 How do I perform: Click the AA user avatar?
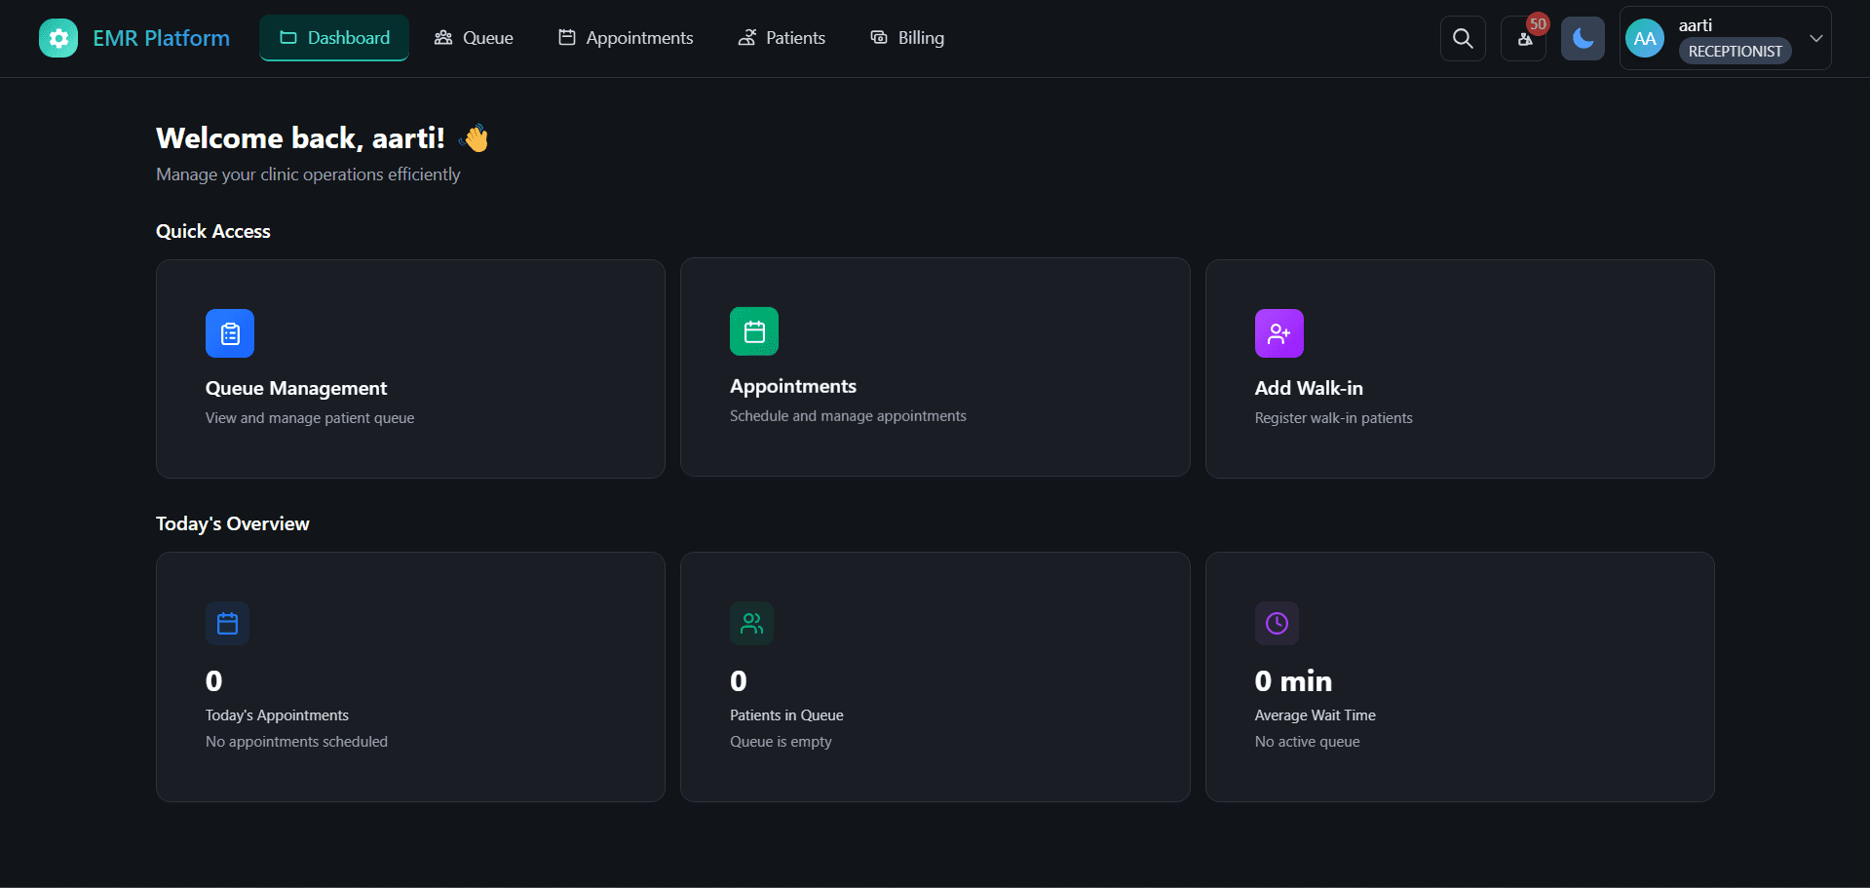point(1645,39)
